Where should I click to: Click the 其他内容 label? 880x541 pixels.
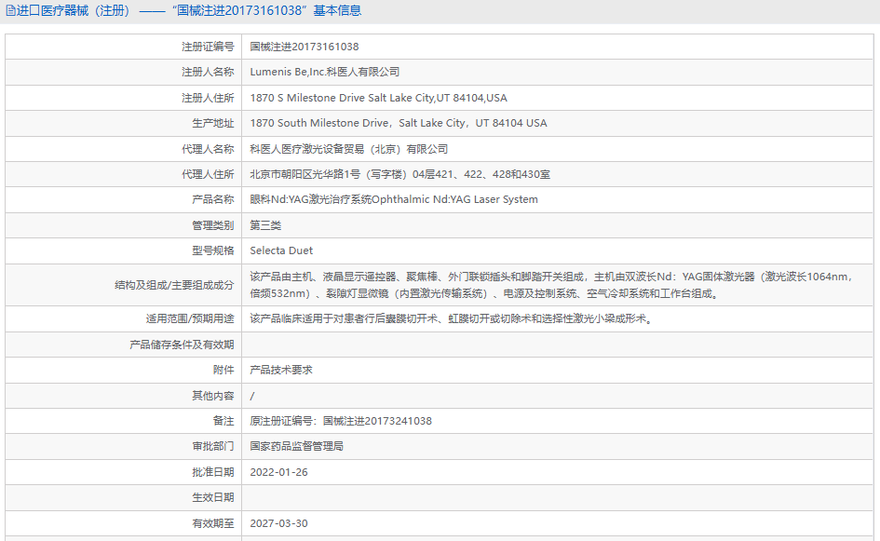pyautogui.click(x=212, y=396)
